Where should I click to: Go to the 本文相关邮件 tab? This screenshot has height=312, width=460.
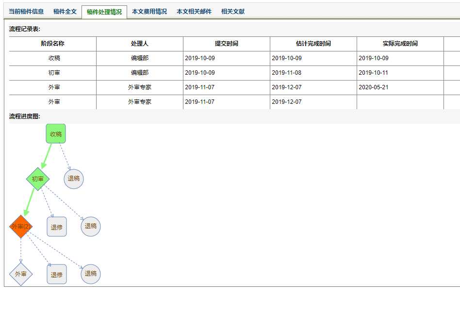194,12
